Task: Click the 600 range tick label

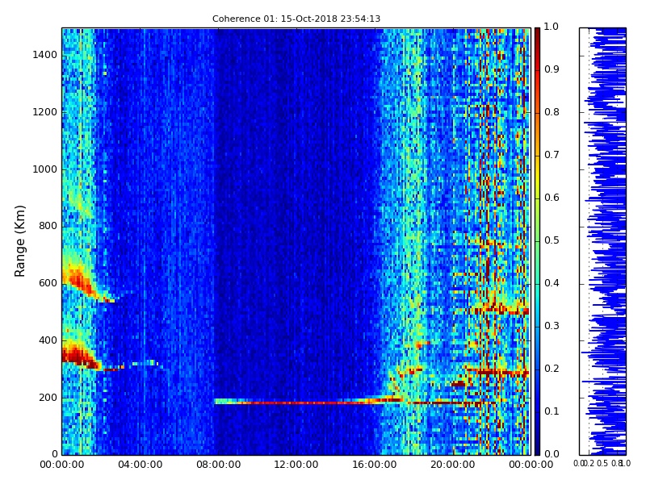Action: [x=48, y=283]
